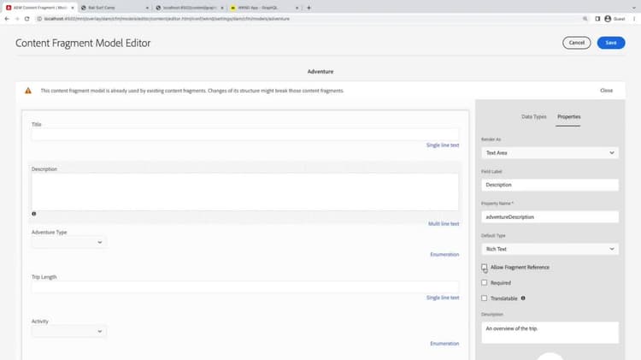The image size is (641, 360).
Task: Click the info icon next to Translatable
Action: pyautogui.click(x=523, y=298)
